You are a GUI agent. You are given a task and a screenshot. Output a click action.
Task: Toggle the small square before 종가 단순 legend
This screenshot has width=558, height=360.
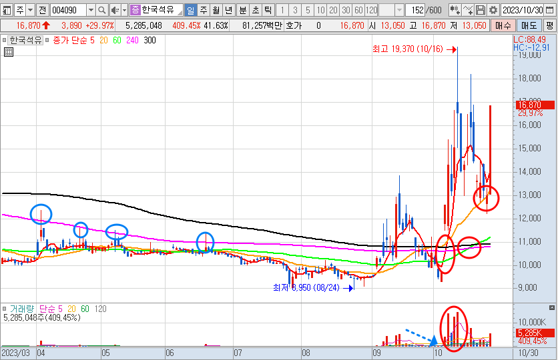point(47,40)
